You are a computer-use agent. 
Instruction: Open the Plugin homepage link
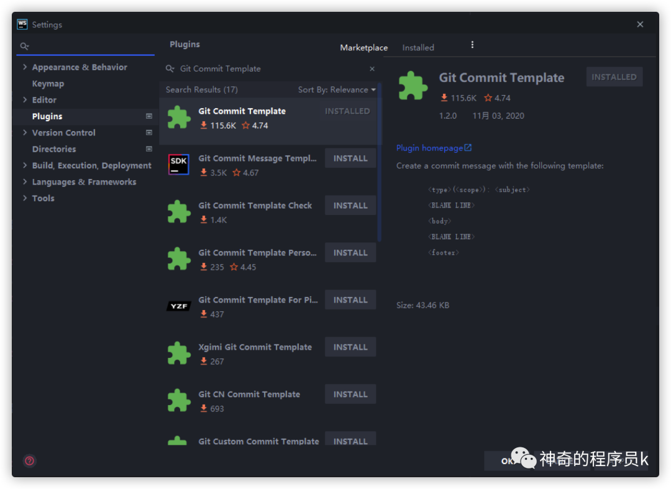click(430, 148)
